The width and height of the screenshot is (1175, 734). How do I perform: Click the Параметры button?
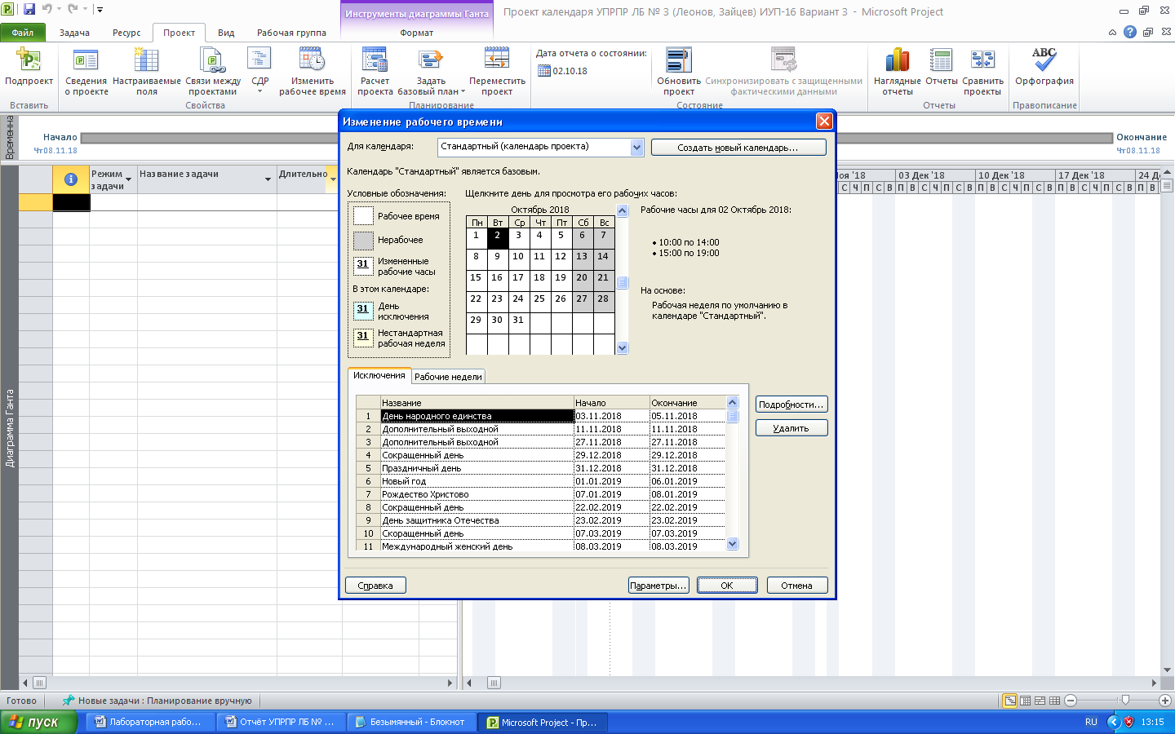[658, 586]
